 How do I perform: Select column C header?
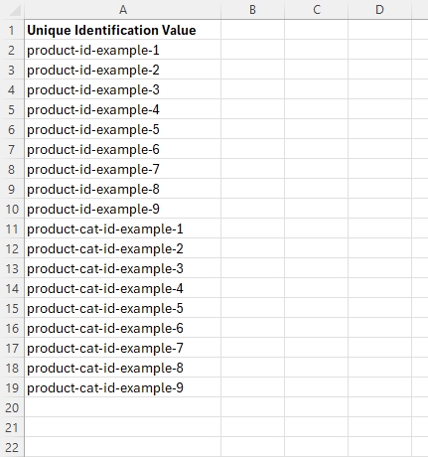(x=317, y=10)
